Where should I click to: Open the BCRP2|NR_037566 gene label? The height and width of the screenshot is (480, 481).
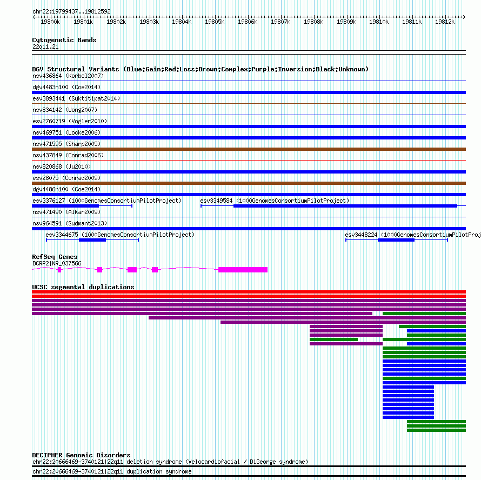(57, 263)
